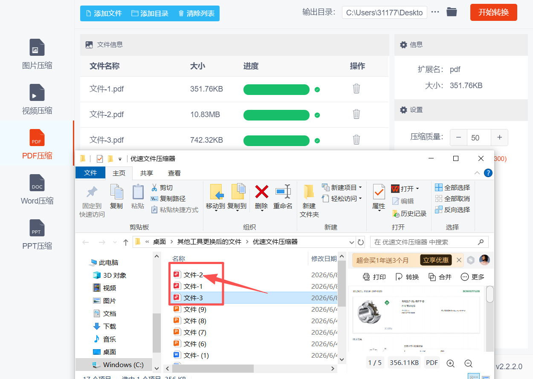This screenshot has height=379, width=533.
Task: Select 3D 对象 in the navigation tree
Action: (110, 276)
